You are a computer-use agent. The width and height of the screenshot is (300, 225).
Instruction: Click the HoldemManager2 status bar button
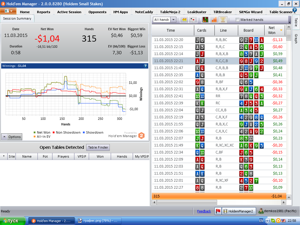[238, 211]
